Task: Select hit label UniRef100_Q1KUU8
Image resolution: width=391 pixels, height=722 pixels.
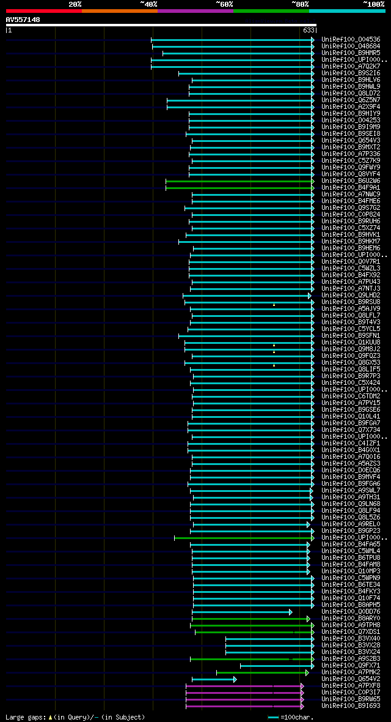Action: tap(351, 343)
